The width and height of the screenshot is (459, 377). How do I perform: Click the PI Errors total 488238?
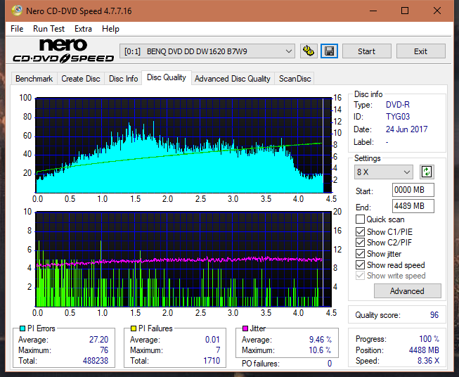(96, 361)
